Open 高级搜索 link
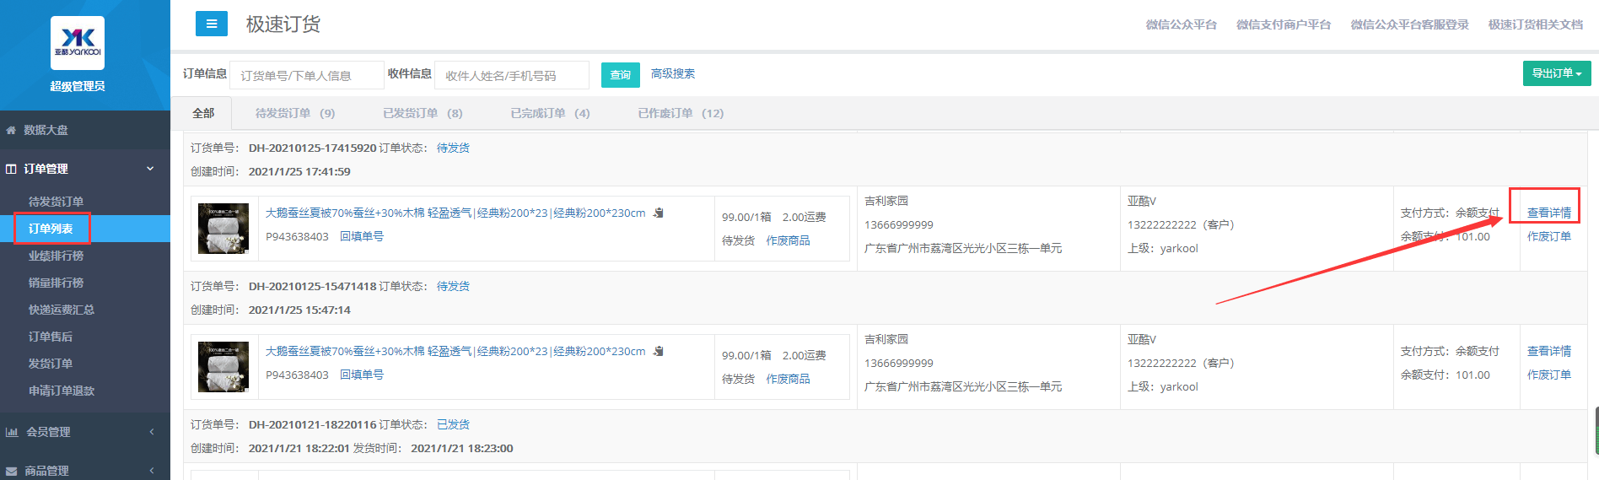This screenshot has height=480, width=1599. (673, 73)
